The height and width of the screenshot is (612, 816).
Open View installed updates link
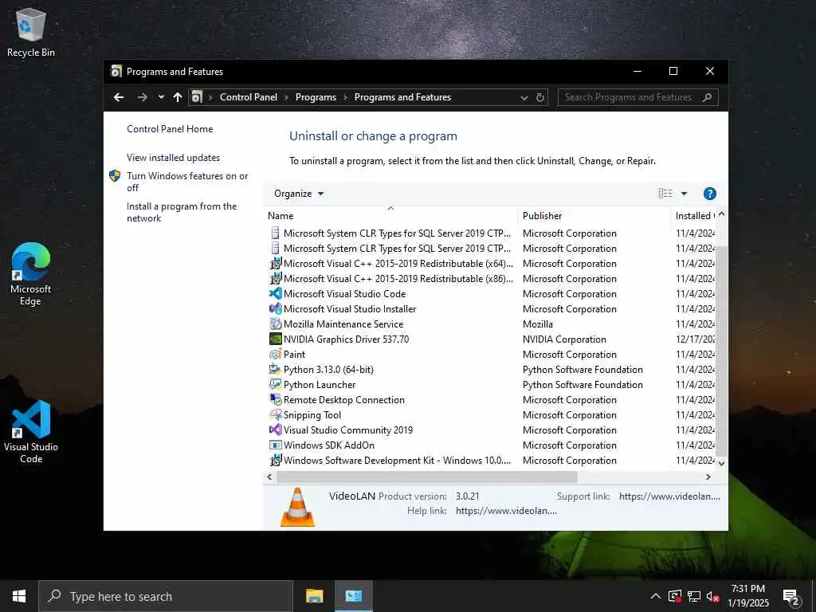pyautogui.click(x=173, y=158)
